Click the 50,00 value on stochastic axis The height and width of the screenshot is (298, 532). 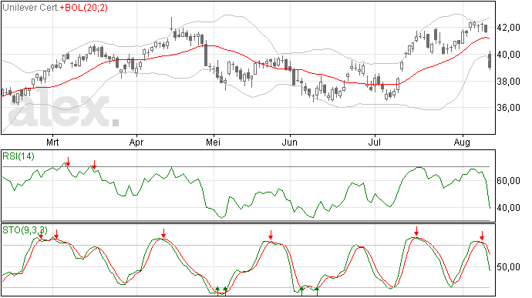point(508,267)
